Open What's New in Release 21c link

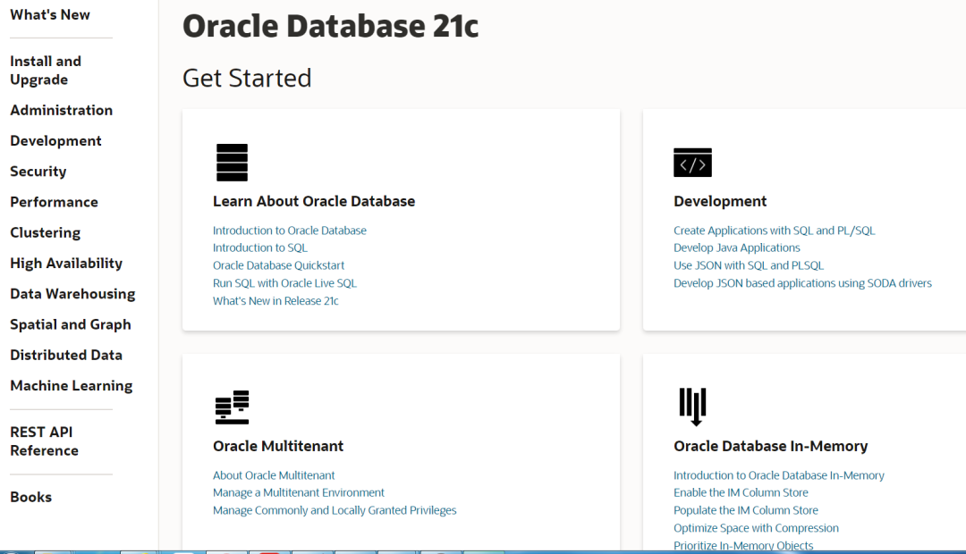275,301
